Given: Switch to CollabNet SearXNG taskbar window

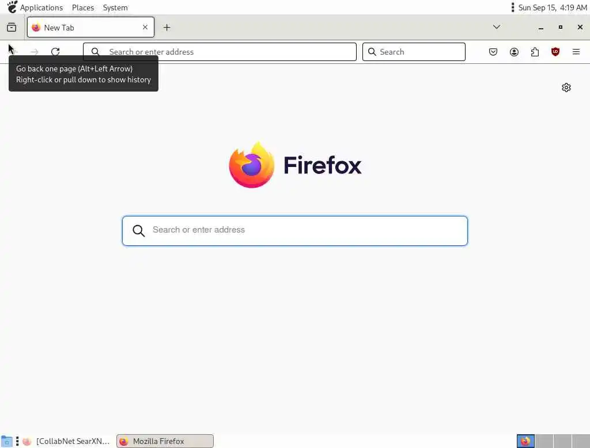Looking at the screenshot, I should click(66, 441).
